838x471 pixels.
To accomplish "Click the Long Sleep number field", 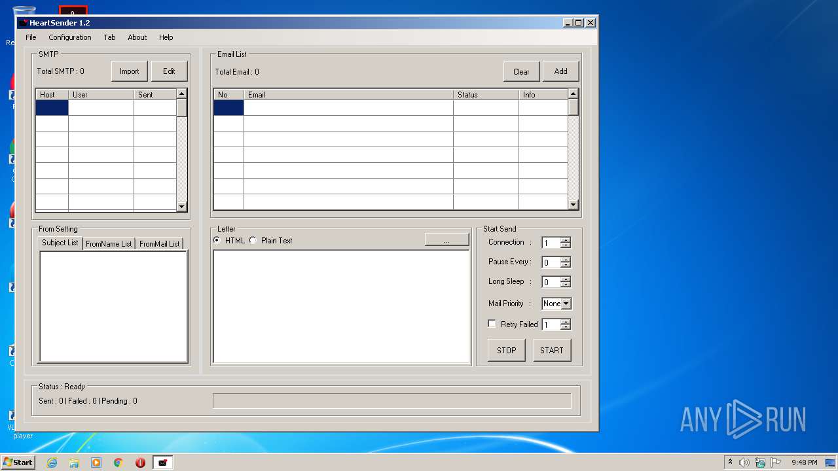I will click(551, 282).
